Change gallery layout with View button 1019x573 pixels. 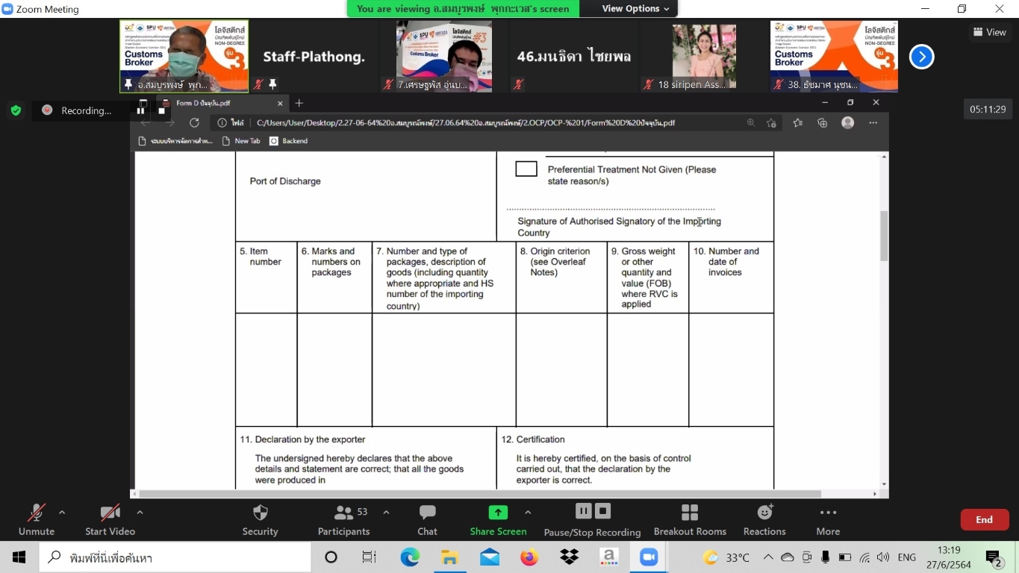[x=990, y=32]
